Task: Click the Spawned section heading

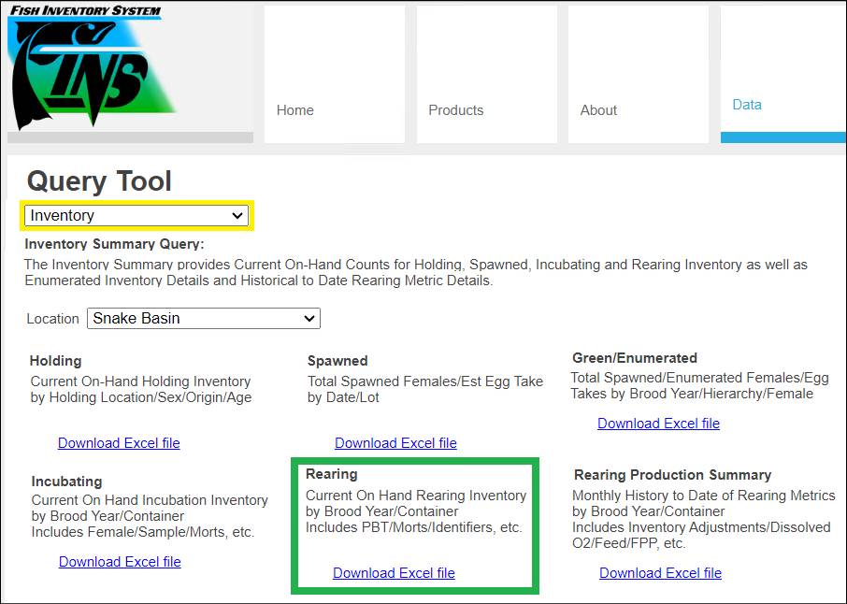Action: [337, 361]
